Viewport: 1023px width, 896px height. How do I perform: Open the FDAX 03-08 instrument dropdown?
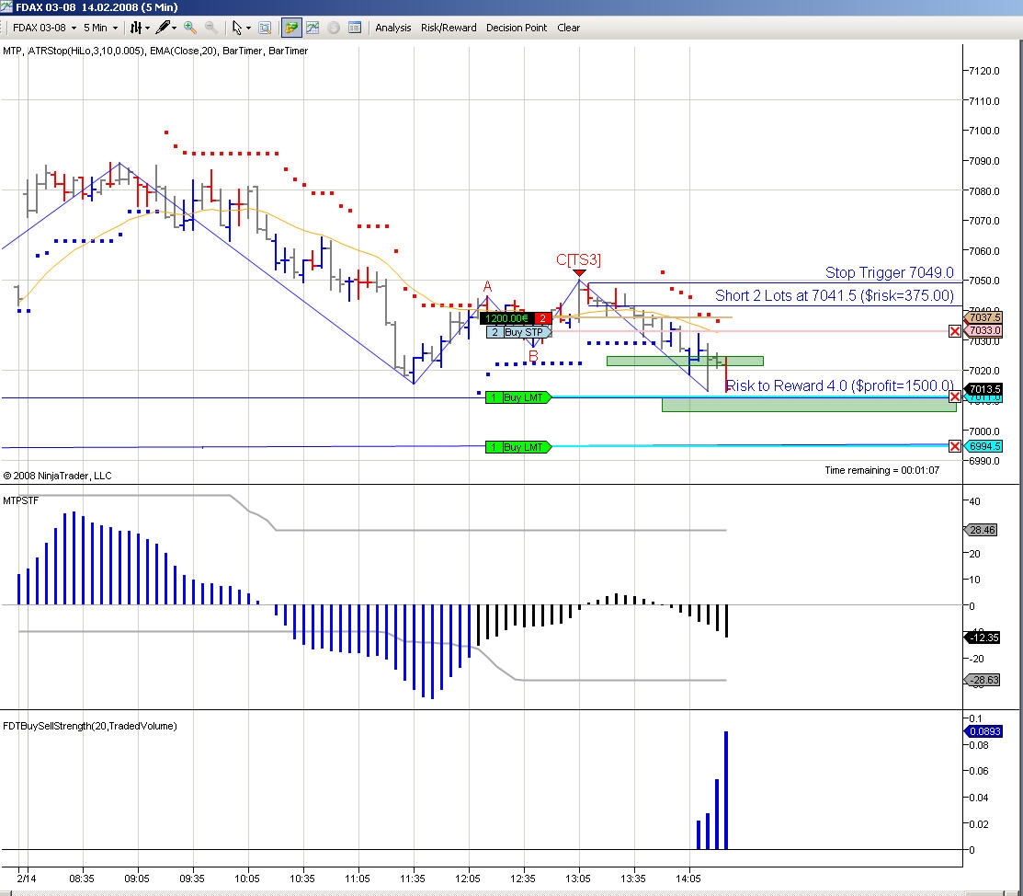tap(44, 28)
